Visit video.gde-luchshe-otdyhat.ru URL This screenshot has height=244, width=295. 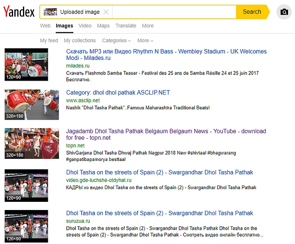(x=99, y=180)
